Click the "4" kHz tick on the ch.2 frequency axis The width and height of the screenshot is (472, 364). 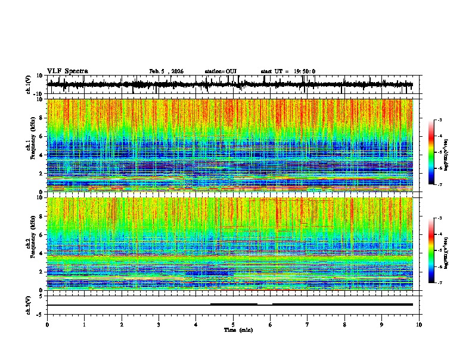[41, 253]
